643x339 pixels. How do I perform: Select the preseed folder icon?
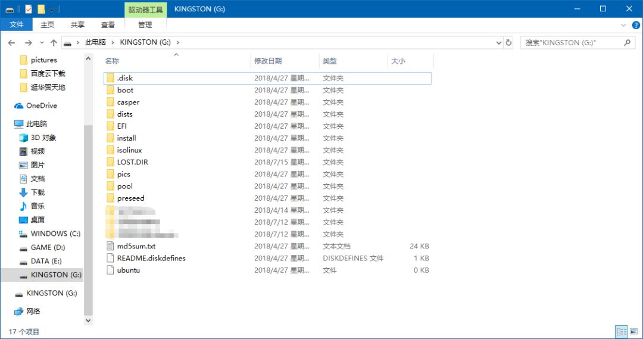(110, 198)
